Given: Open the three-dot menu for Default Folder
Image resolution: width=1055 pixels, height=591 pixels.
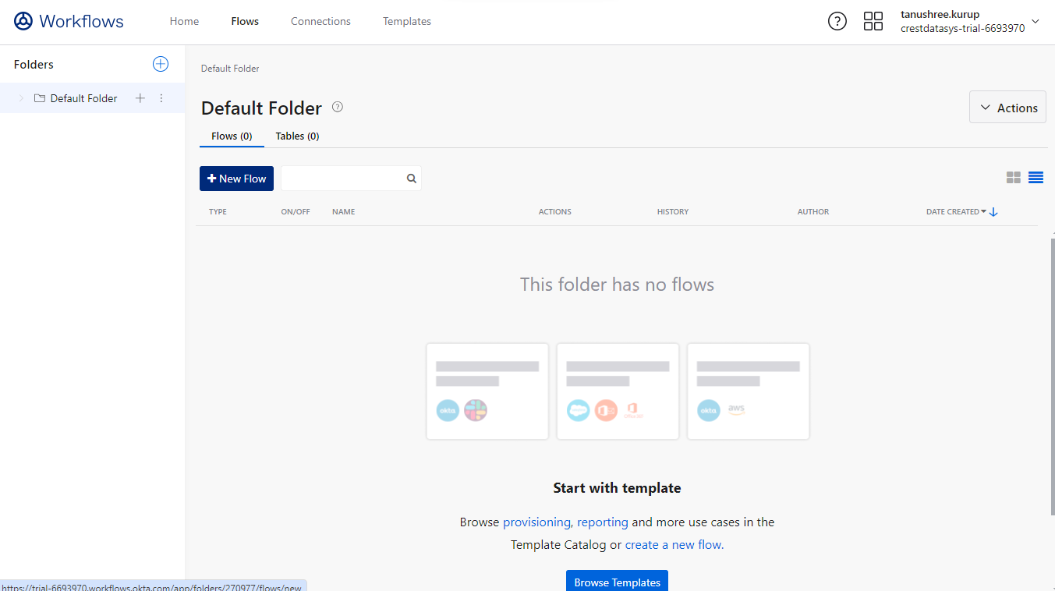Looking at the screenshot, I should point(161,98).
